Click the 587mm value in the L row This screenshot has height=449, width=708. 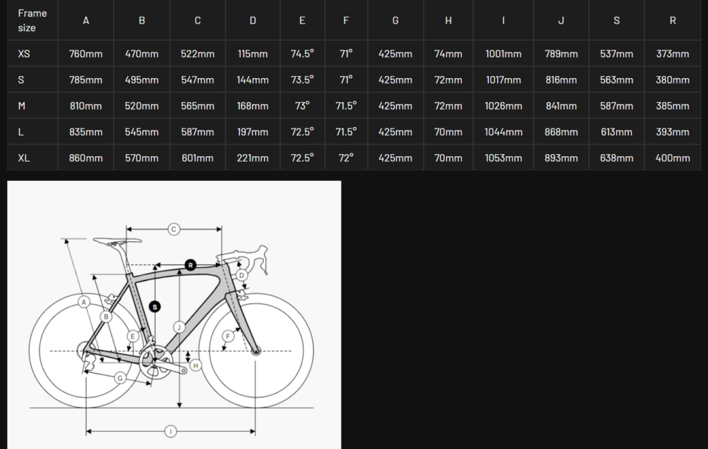pyautogui.click(x=198, y=132)
